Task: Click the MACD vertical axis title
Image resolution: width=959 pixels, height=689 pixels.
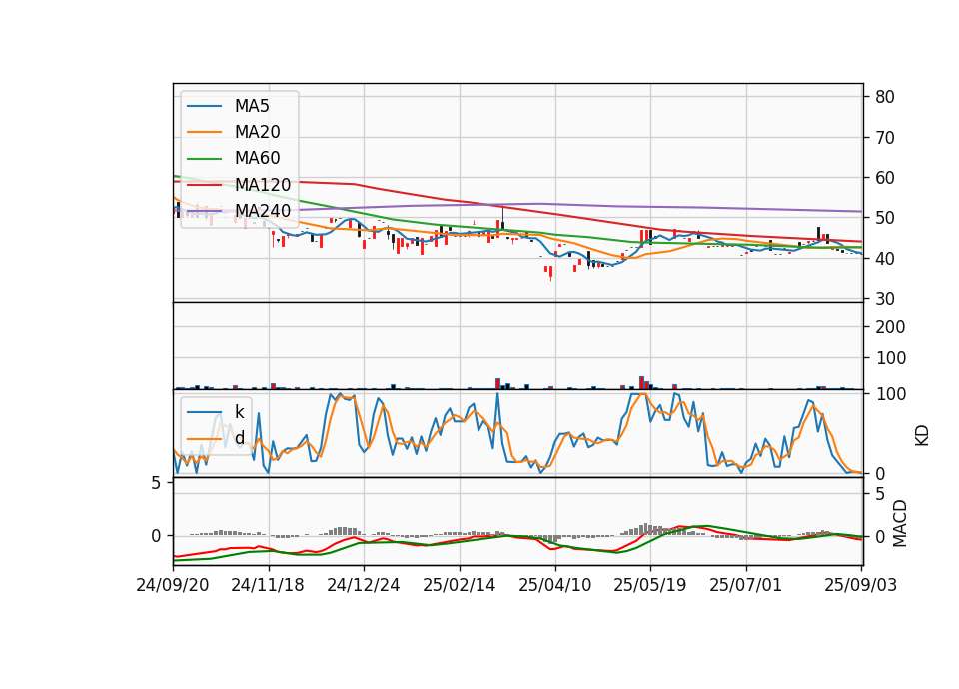Action: pos(900,523)
